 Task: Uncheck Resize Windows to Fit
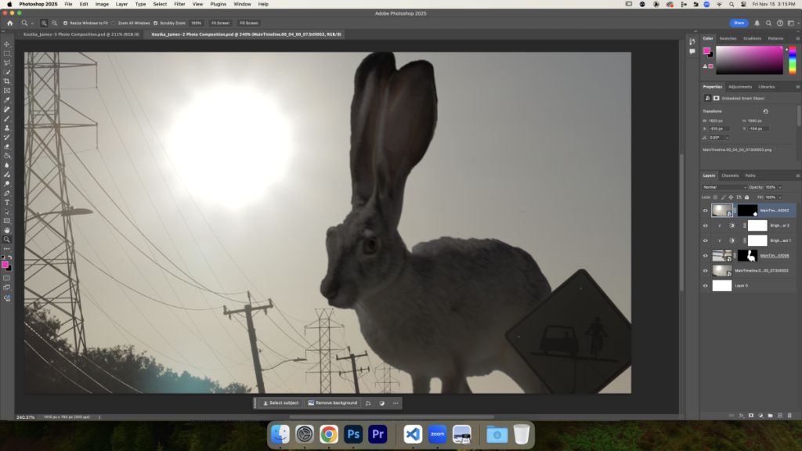(x=65, y=23)
